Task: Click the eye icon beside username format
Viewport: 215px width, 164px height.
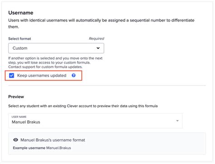Action: [x=15, y=140]
